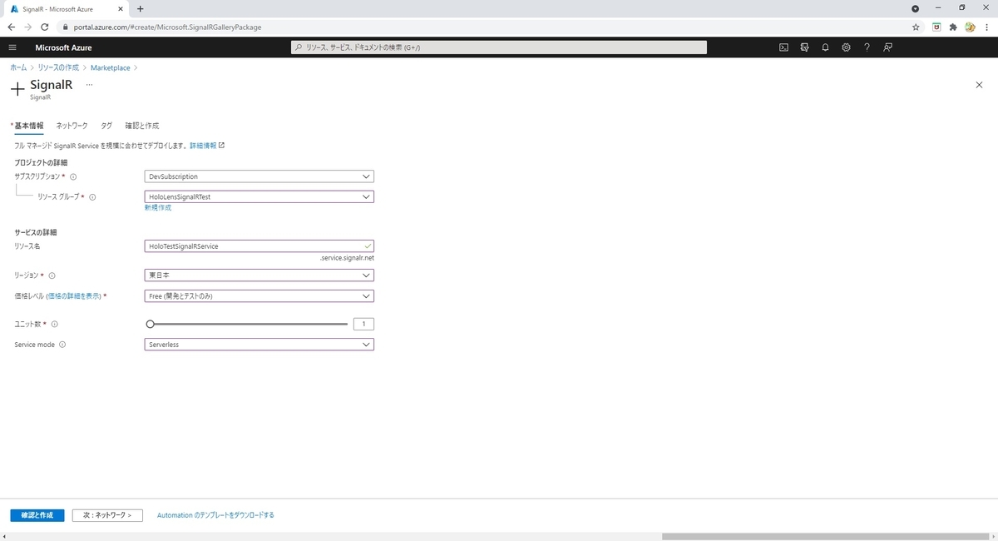
Task: Click the Microsoft Azure logo text
Action: click(x=63, y=47)
